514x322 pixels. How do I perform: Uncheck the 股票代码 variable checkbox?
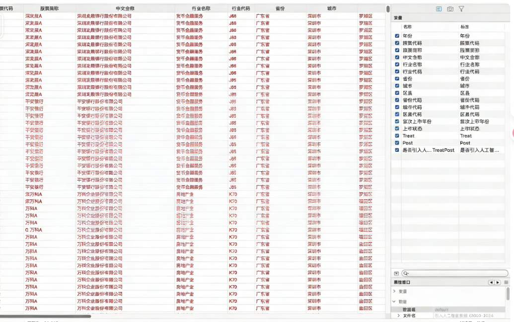(x=397, y=43)
